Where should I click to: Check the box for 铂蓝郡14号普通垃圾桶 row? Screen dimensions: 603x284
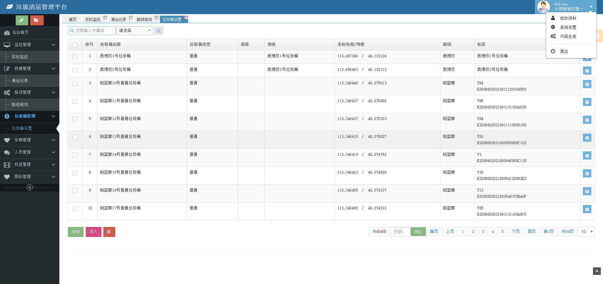[75, 155]
